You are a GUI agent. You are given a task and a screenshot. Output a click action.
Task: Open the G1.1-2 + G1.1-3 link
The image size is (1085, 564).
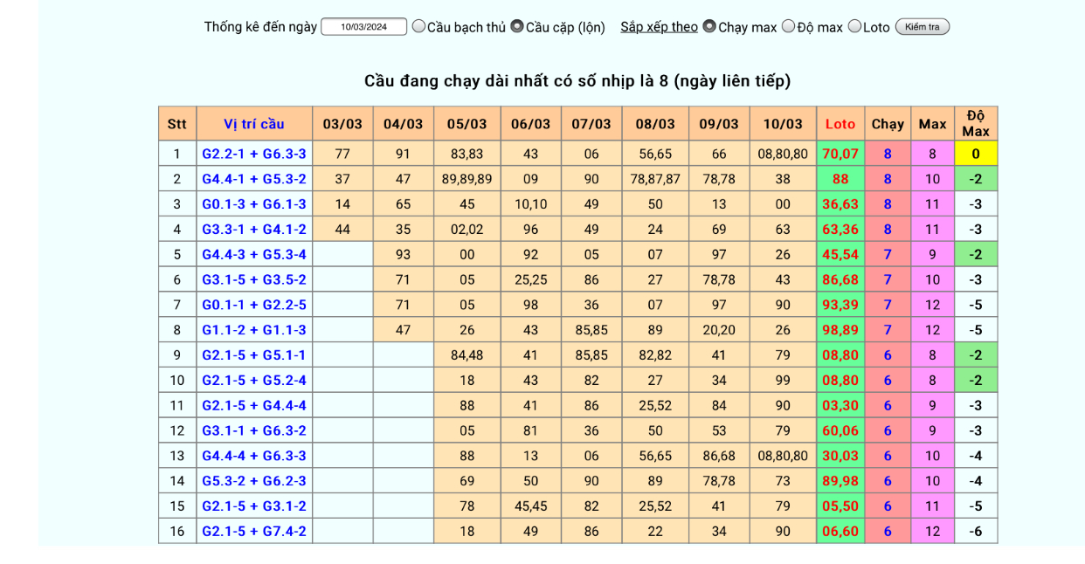tap(254, 330)
